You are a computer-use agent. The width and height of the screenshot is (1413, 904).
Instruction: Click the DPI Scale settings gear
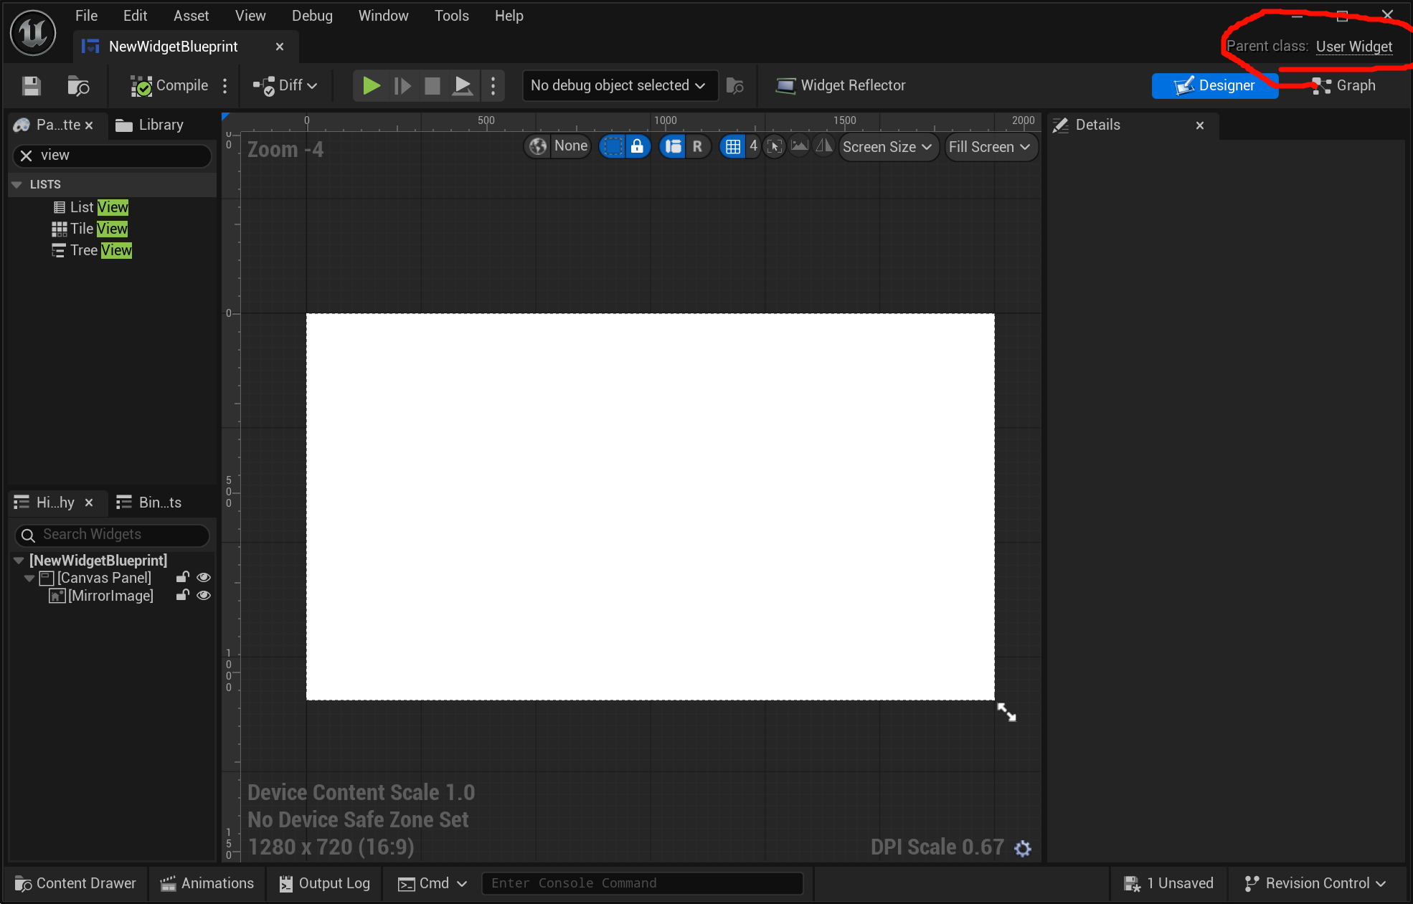pyautogui.click(x=1023, y=848)
